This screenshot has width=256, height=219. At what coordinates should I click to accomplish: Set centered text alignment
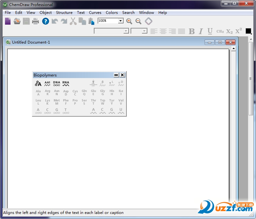point(163,31)
